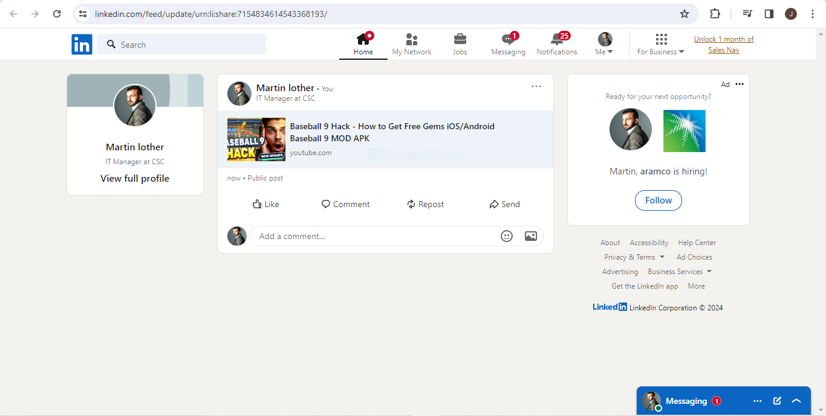This screenshot has width=826, height=416.
Task: Click the browser forward arrow
Action: point(35,14)
